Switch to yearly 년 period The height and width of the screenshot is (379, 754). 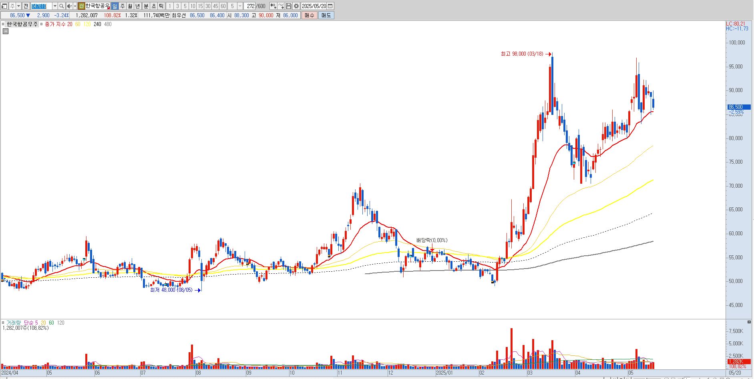coord(138,6)
